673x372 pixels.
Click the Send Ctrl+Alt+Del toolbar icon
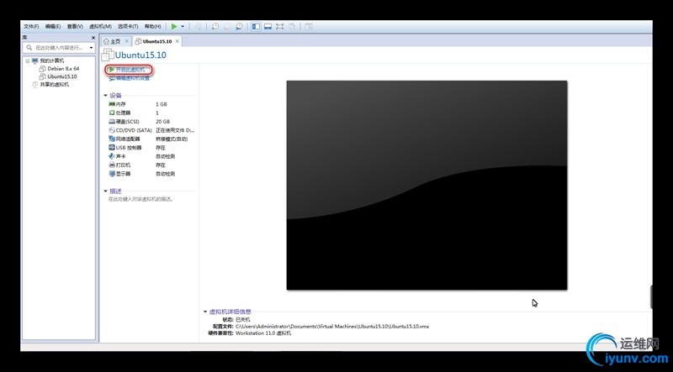coord(198,27)
